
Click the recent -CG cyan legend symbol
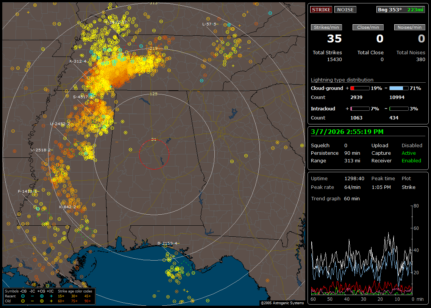[x=23, y=296]
